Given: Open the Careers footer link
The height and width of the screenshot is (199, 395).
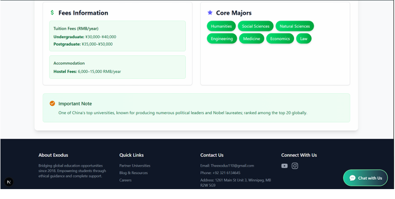Looking at the screenshot, I should [x=125, y=180].
